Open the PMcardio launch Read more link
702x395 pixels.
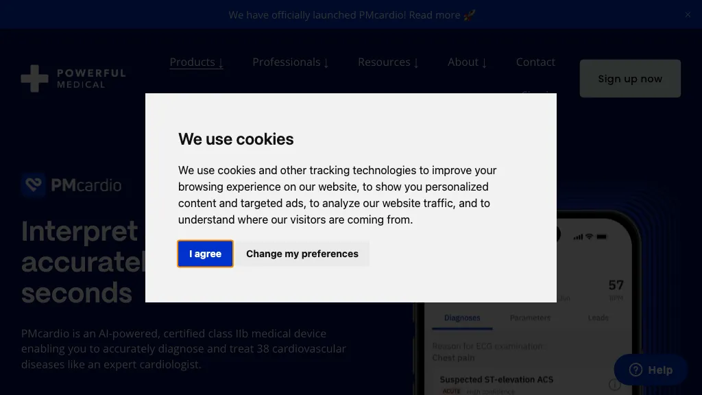click(435, 15)
